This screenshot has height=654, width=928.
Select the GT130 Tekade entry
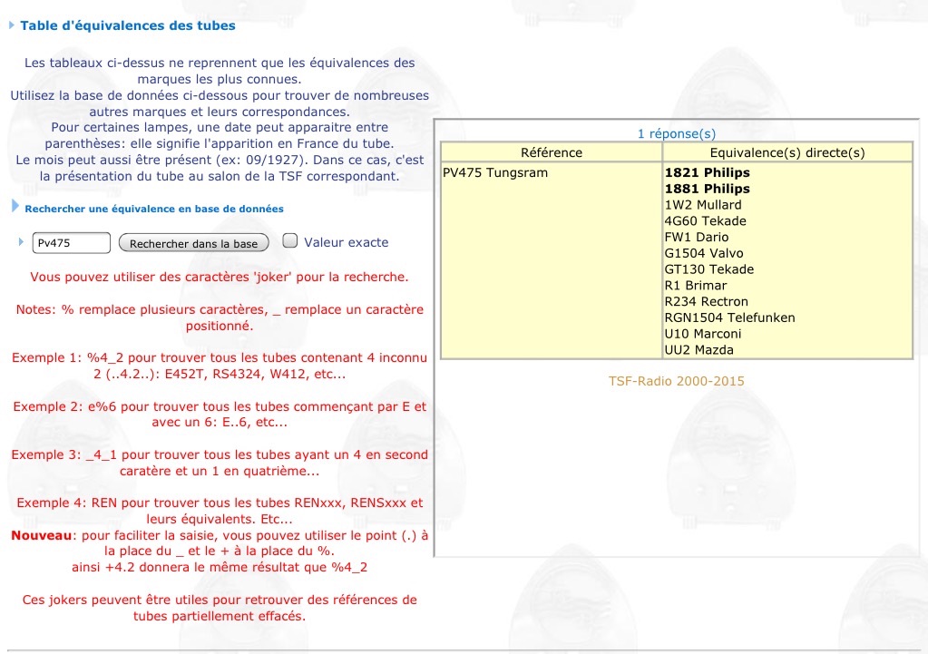point(709,269)
